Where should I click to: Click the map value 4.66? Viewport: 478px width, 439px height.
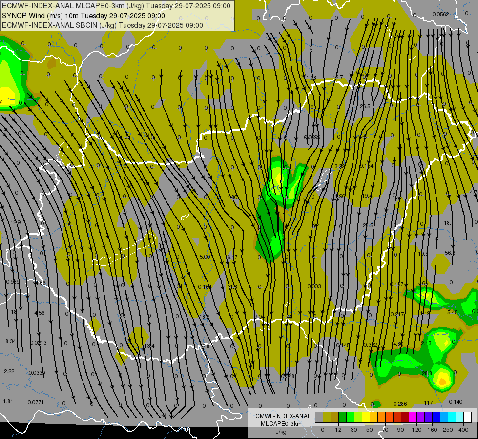point(40,283)
